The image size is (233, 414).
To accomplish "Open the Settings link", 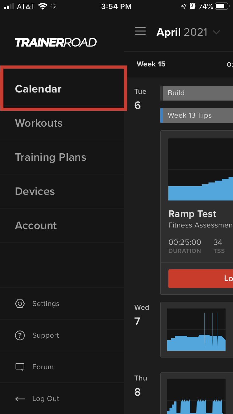I will click(46, 304).
